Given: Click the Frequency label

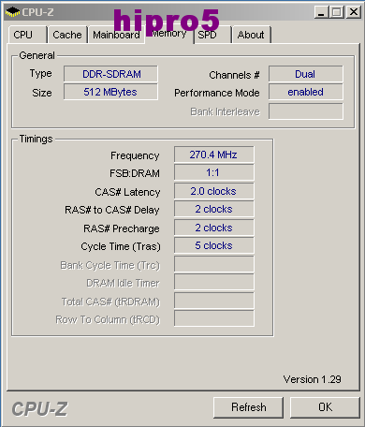Looking at the screenshot, I should click(135, 155).
